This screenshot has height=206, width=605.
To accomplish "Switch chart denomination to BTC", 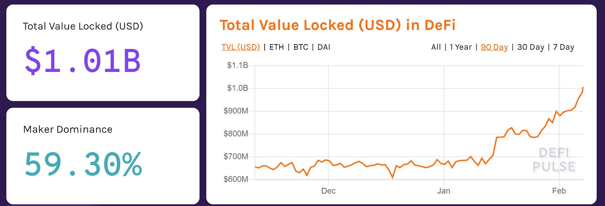I will [301, 47].
